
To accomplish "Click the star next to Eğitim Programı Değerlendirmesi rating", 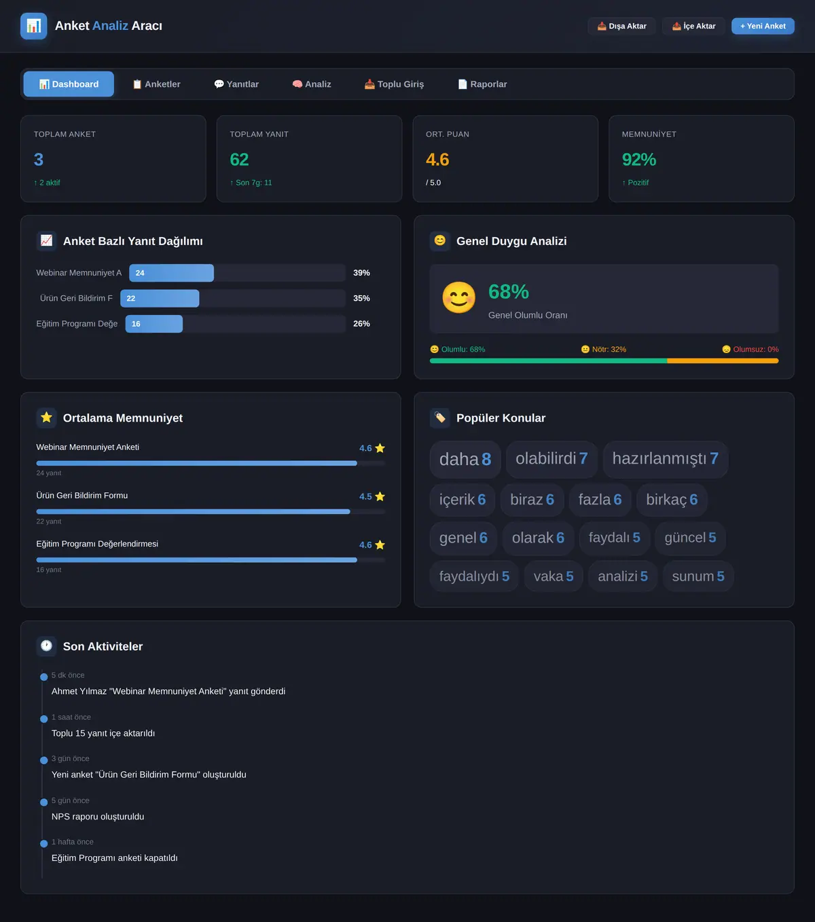I will (380, 545).
